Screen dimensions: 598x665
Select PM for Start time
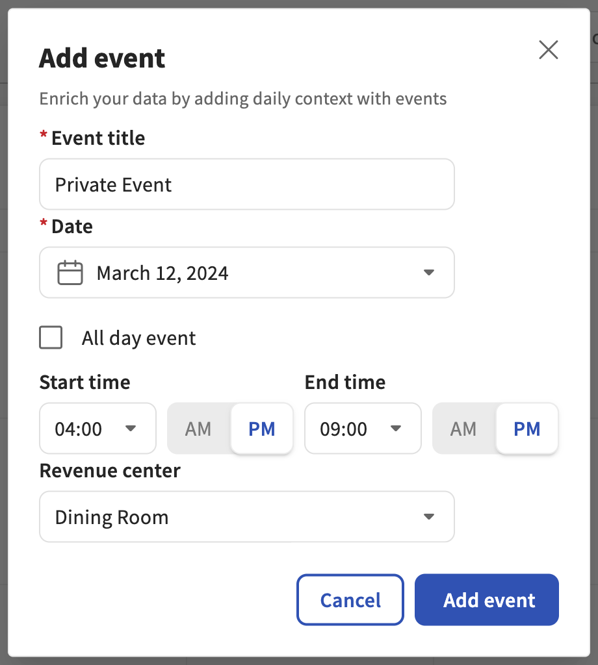tap(262, 429)
